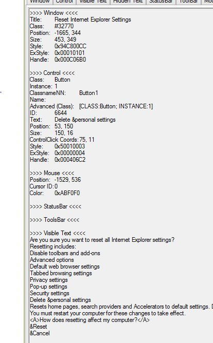Select the Visible Text tab
The width and height of the screenshot is (213, 343).
pyautogui.click(x=93, y=2)
